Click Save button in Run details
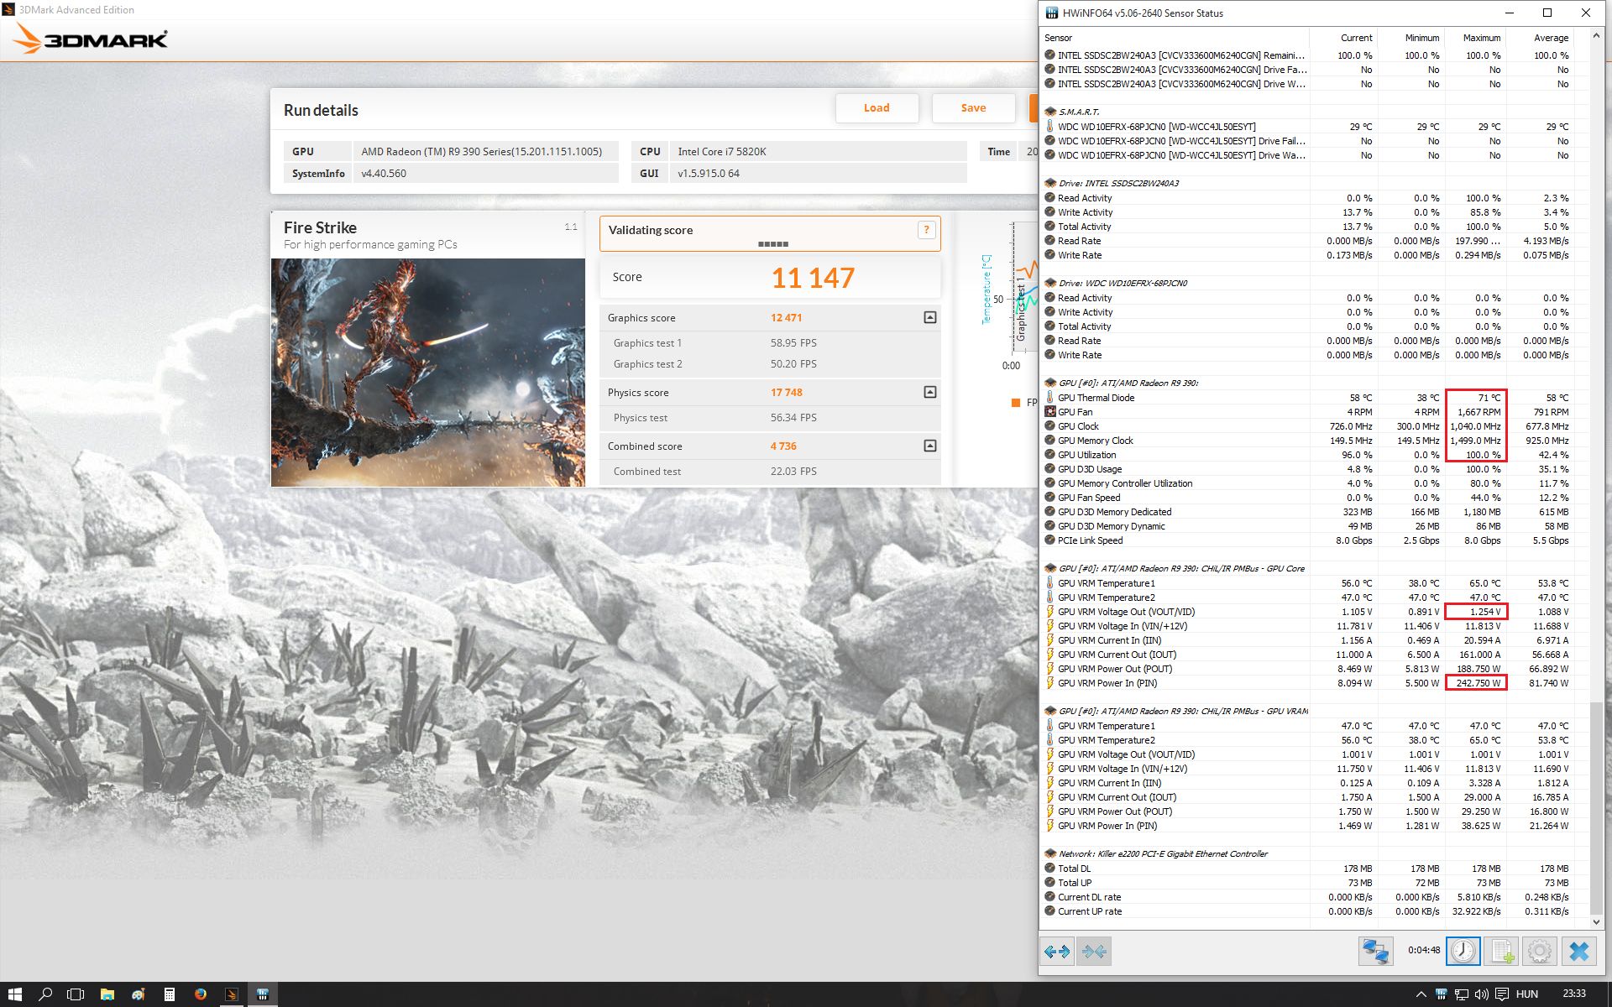 (973, 108)
